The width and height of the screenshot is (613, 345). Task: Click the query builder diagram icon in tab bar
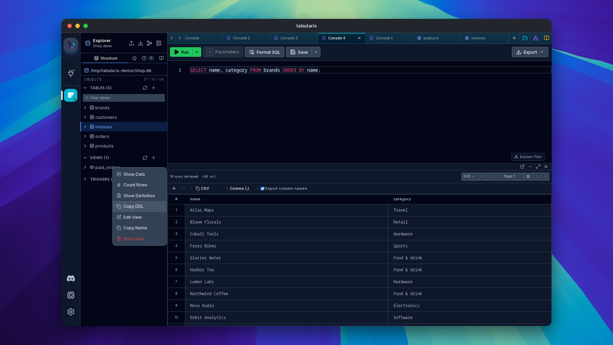click(x=536, y=38)
